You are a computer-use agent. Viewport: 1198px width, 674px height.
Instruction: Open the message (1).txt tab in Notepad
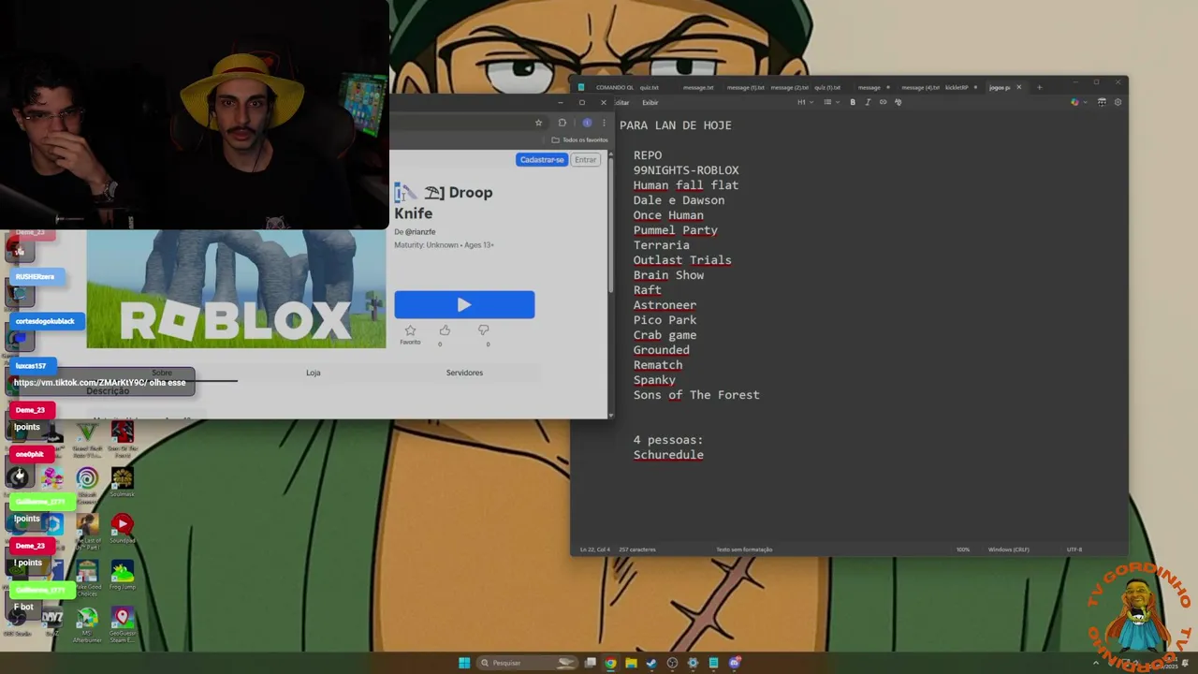pyautogui.click(x=746, y=88)
